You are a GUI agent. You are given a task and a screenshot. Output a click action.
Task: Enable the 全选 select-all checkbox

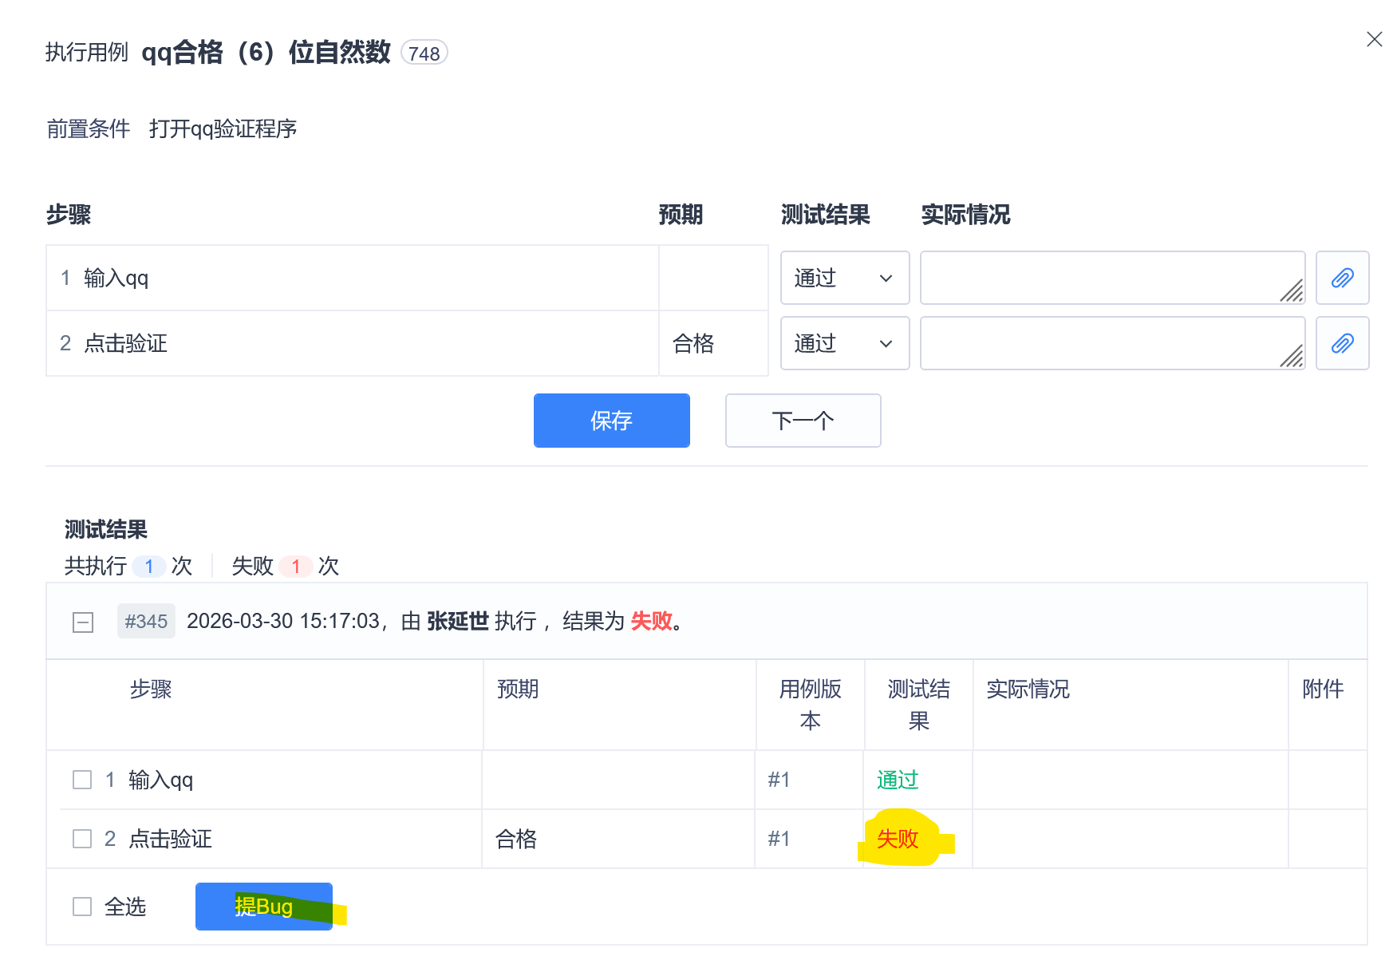coord(81,907)
